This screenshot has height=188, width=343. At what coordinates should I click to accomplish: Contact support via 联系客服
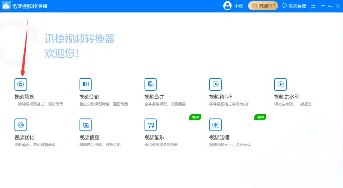(x=294, y=6)
